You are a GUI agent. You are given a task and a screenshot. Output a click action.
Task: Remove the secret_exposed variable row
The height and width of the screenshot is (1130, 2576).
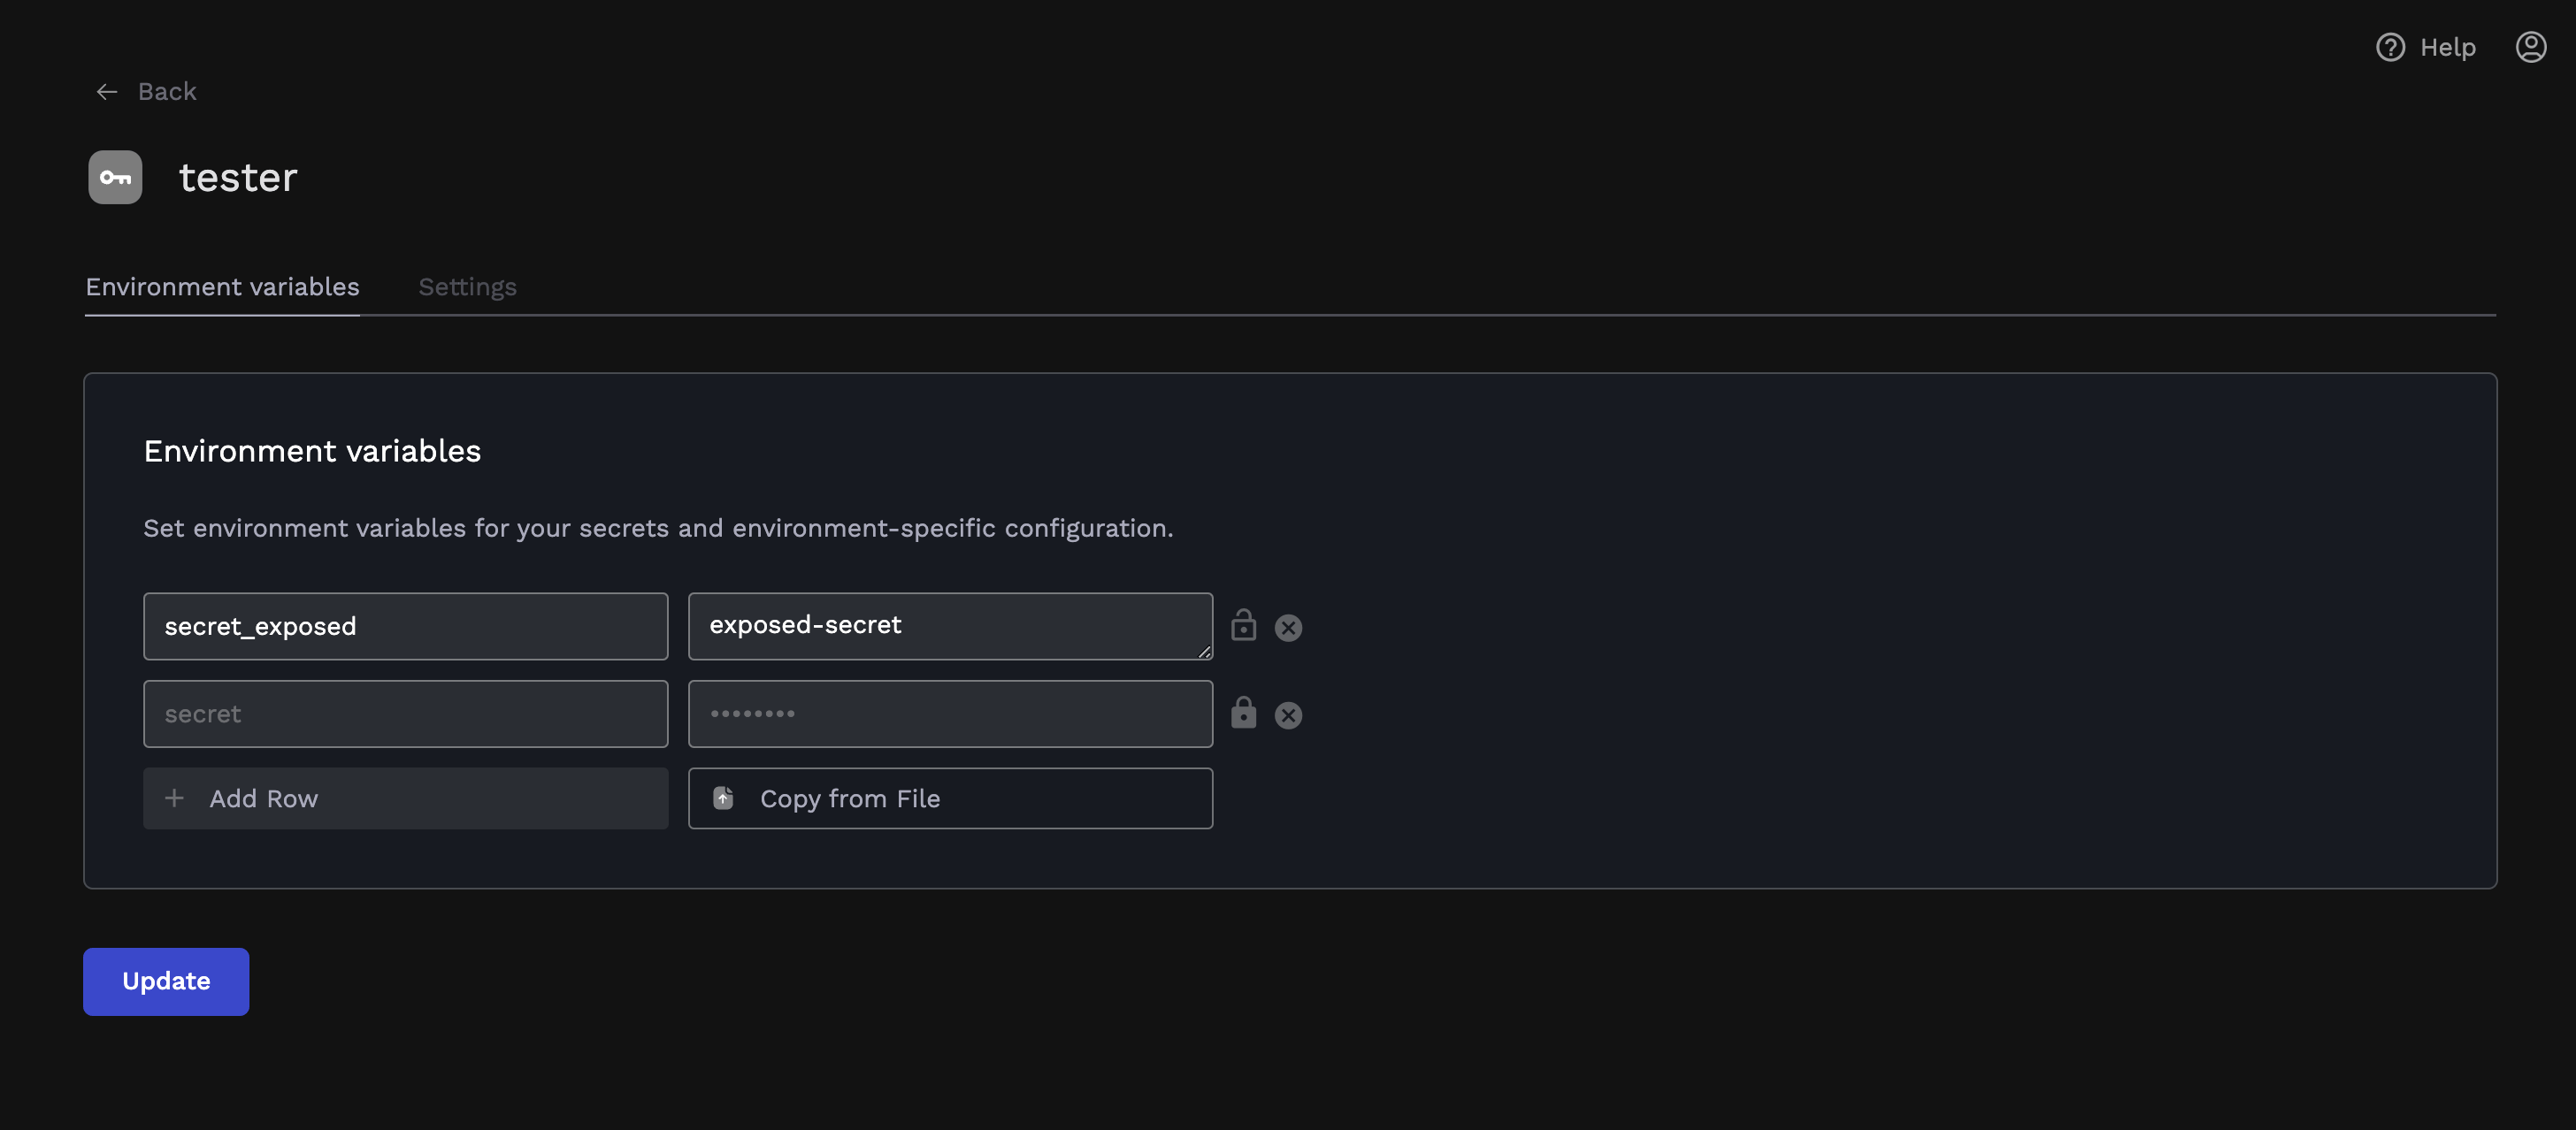pyautogui.click(x=1288, y=628)
